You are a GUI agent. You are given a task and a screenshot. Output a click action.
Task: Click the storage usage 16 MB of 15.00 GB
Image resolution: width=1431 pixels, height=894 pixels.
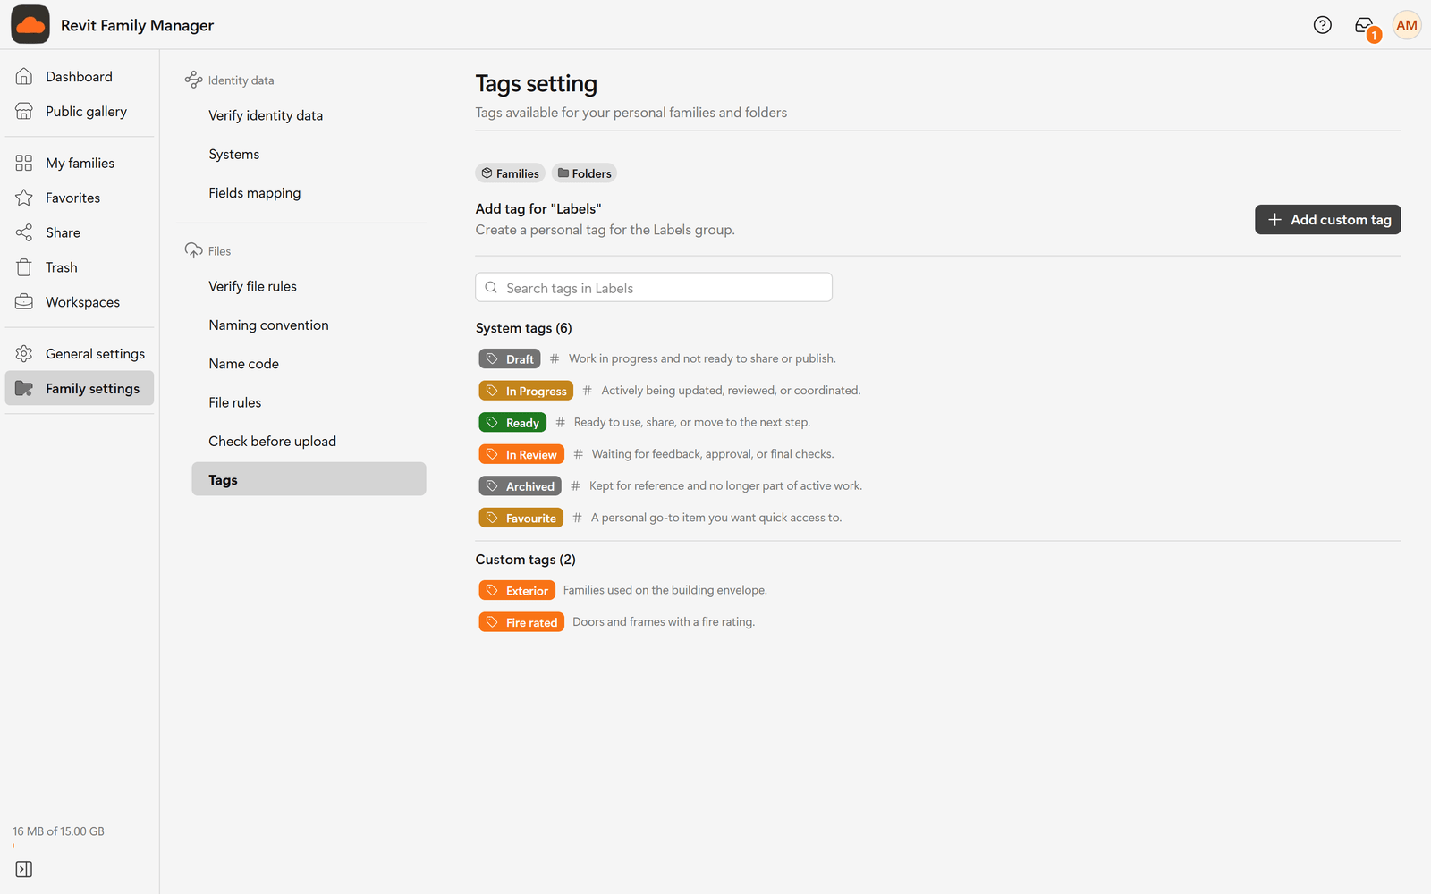pos(58,831)
